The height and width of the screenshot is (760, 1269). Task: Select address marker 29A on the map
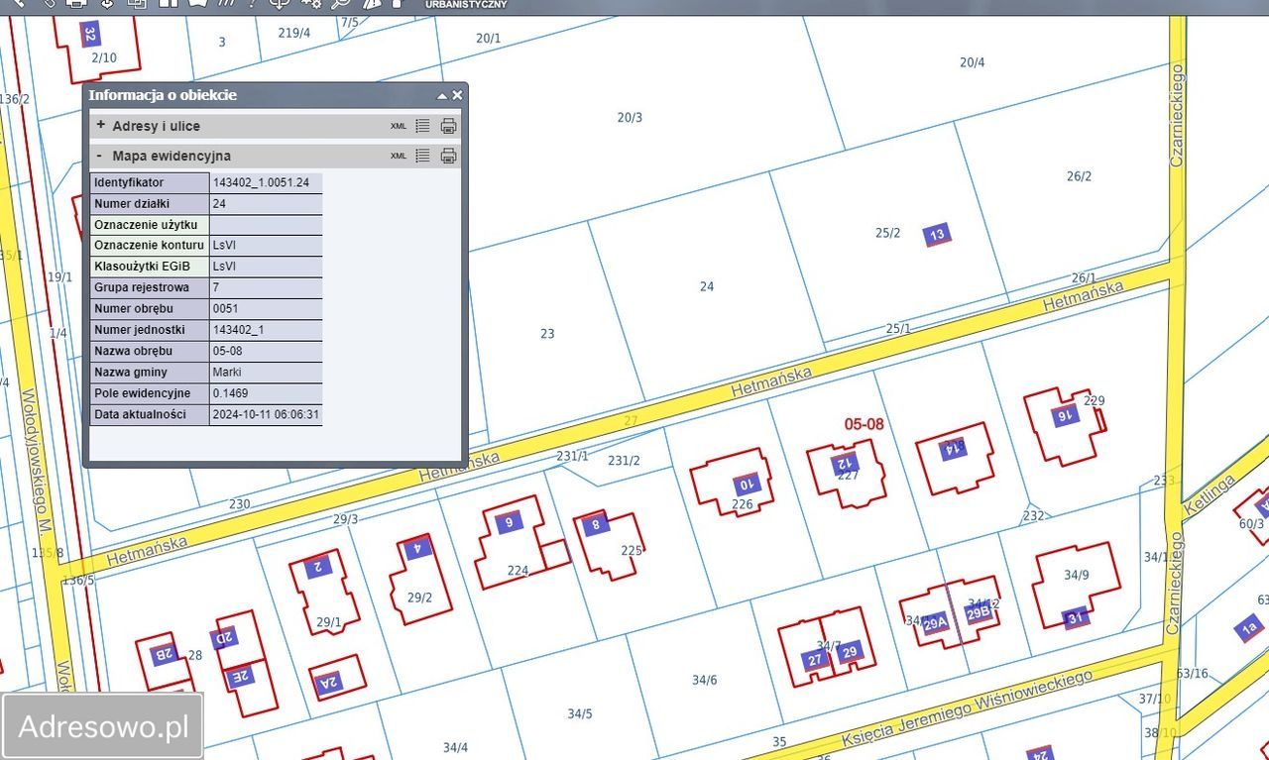935,623
